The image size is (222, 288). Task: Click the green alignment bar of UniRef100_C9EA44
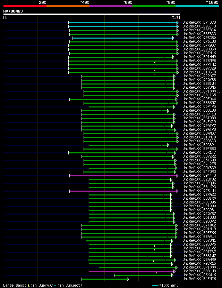(123, 99)
